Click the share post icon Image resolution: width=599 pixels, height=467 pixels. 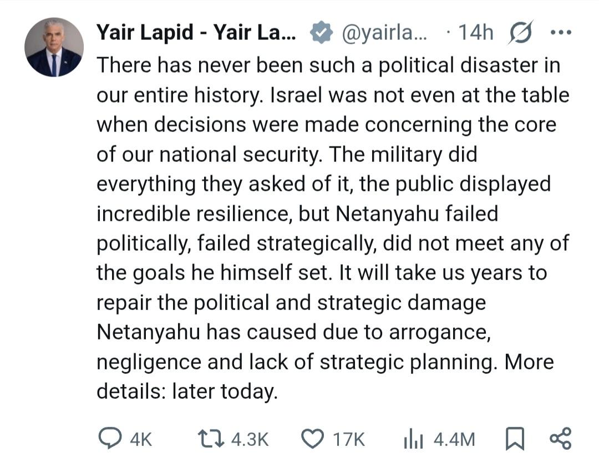tap(559, 439)
